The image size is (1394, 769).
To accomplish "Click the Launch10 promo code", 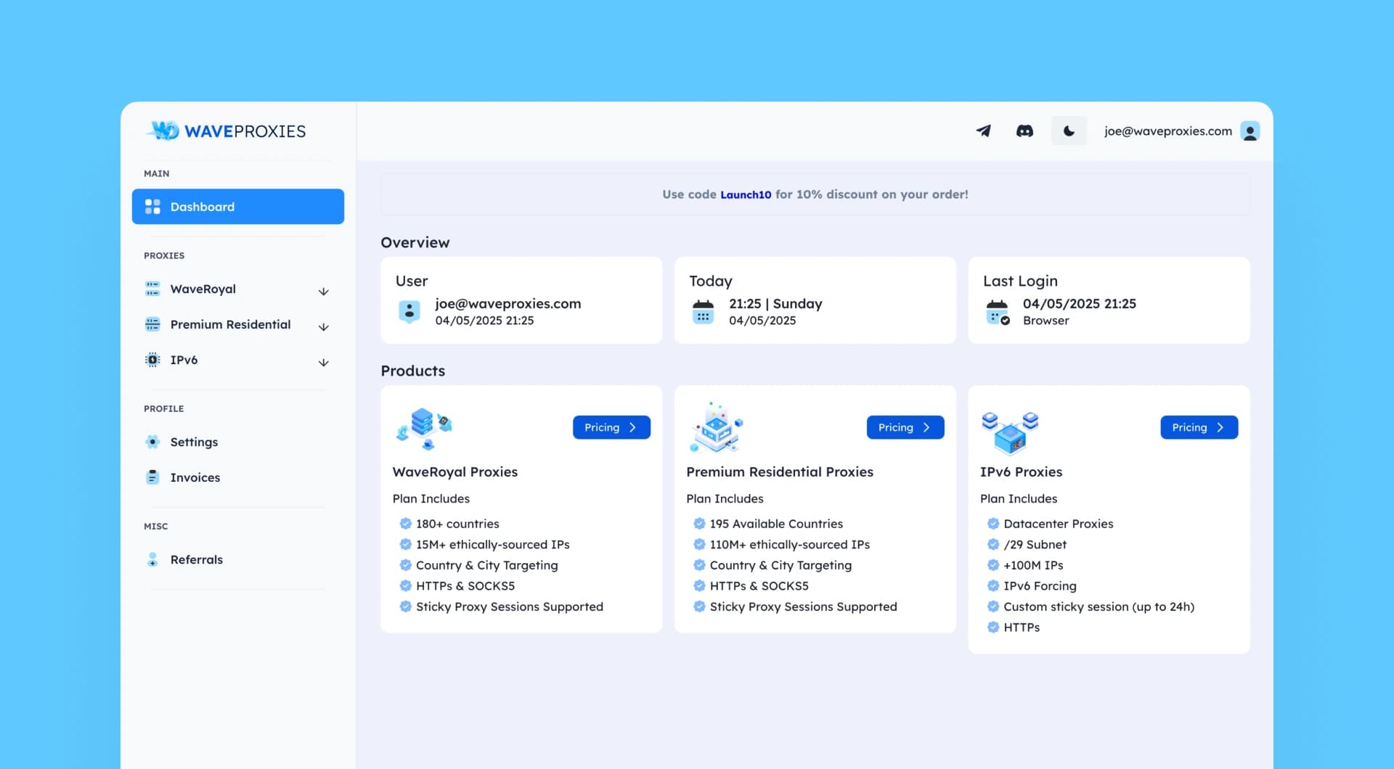I will coord(746,194).
